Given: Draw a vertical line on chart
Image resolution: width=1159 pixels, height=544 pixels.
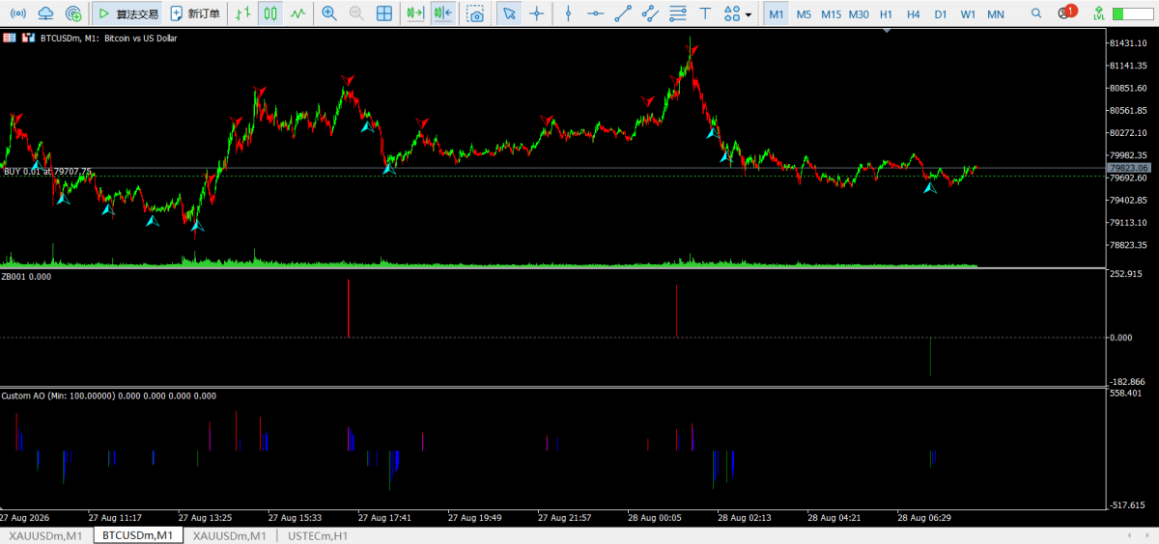Looking at the screenshot, I should coord(568,14).
